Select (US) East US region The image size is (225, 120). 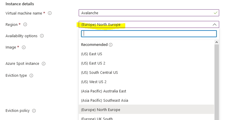point(92,54)
